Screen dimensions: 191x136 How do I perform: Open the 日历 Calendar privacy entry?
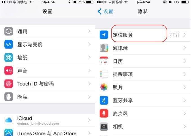pyautogui.click(x=143, y=61)
